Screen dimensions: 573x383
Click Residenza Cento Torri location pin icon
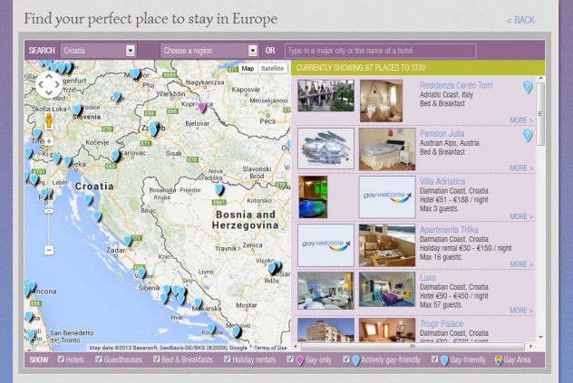[x=527, y=87]
